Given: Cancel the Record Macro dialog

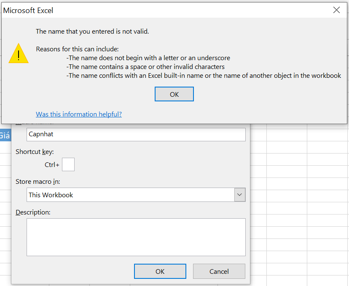Looking at the screenshot, I should click(219, 271).
